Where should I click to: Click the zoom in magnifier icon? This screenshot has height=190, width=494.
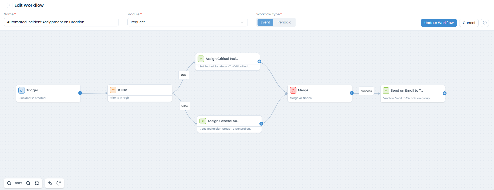(x=9, y=183)
